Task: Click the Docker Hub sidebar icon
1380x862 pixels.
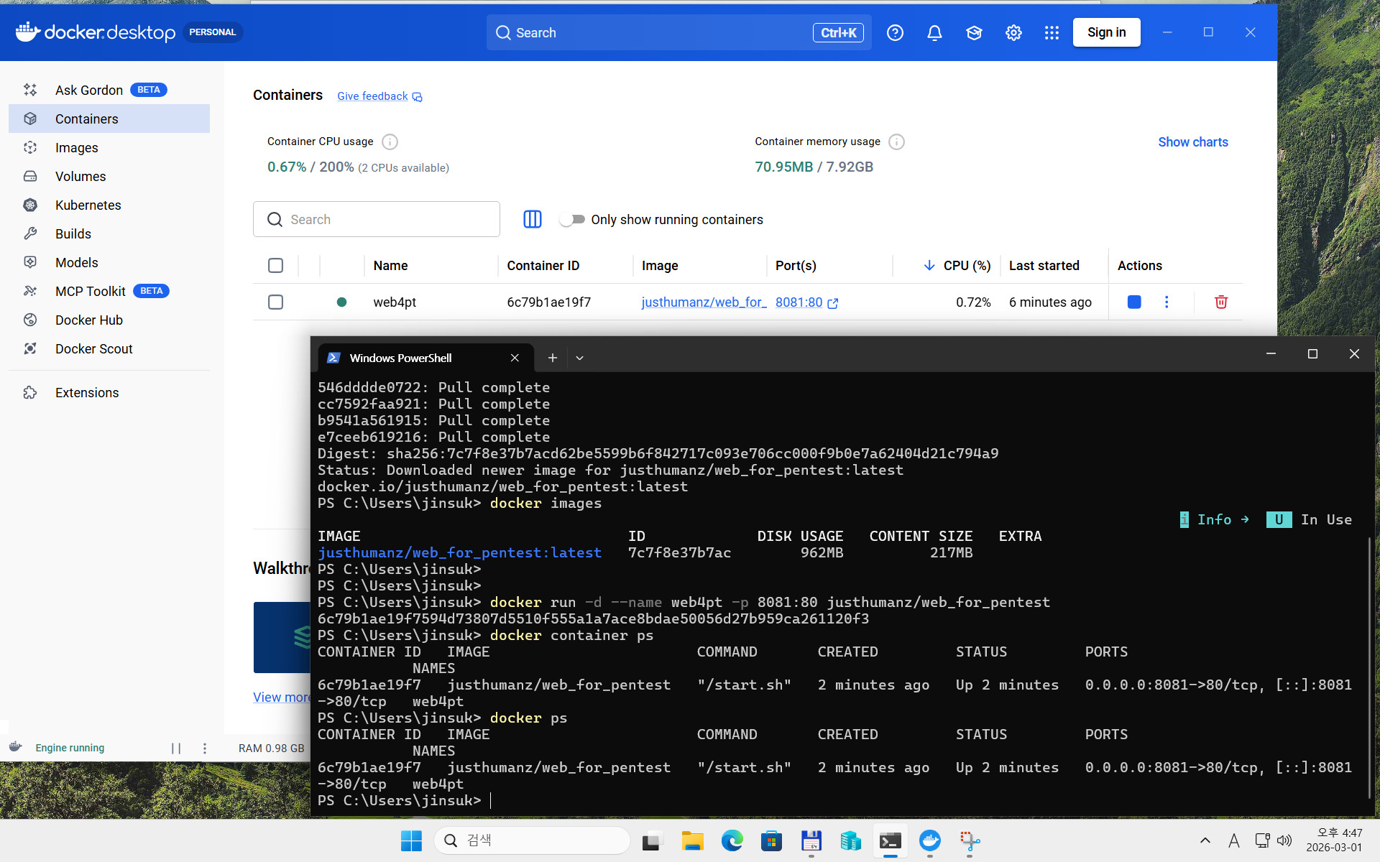Action: coord(30,320)
